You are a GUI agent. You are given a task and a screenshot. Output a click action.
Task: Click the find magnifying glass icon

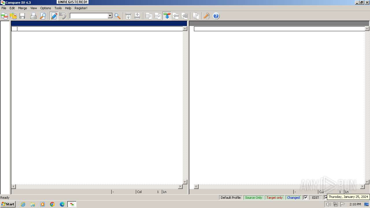tap(117, 16)
